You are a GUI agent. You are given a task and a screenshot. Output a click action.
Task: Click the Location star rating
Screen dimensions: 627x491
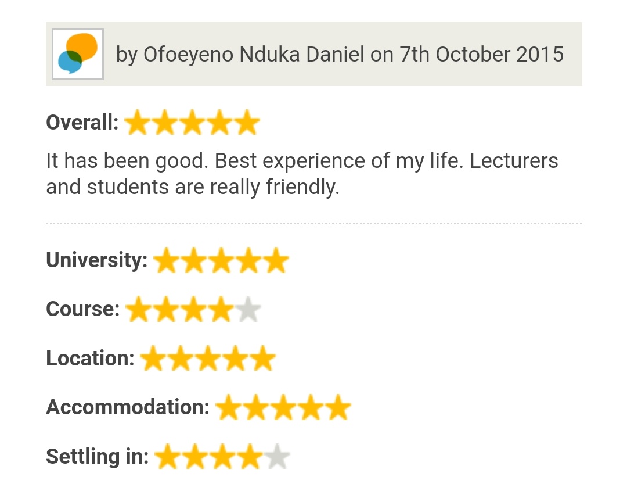(x=207, y=359)
